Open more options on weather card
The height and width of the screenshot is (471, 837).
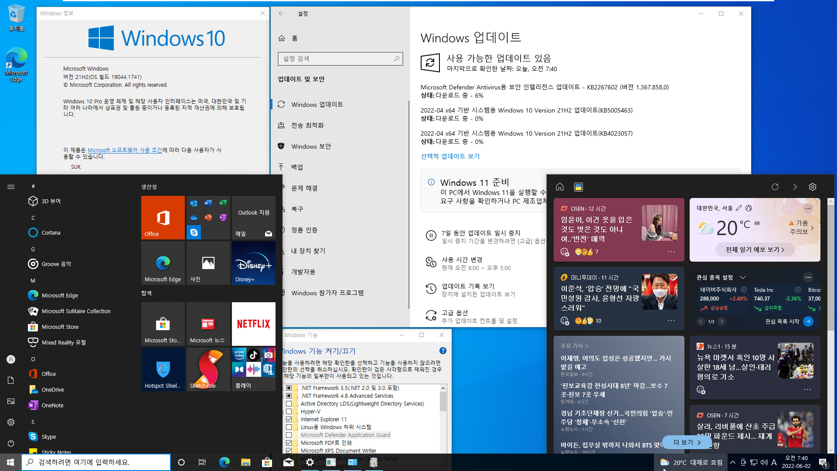tap(808, 208)
